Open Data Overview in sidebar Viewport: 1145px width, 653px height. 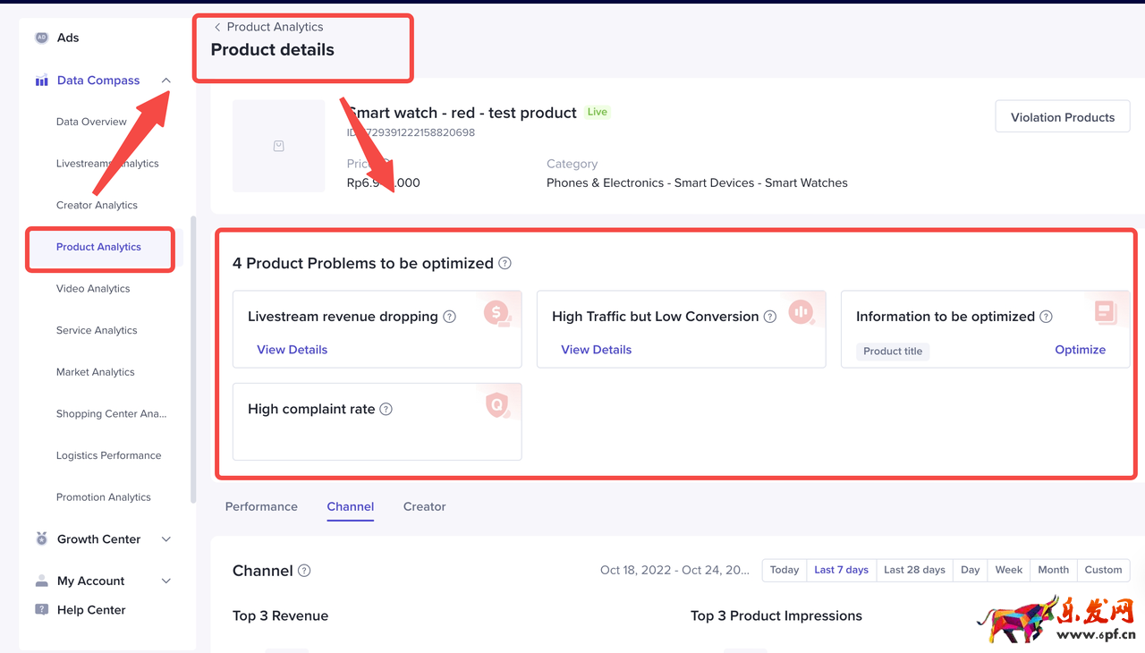pos(91,122)
